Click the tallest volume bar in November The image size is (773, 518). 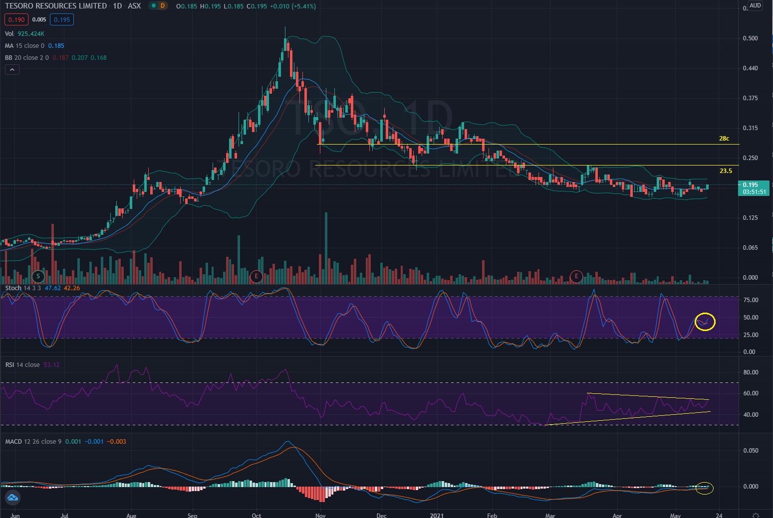(326, 248)
